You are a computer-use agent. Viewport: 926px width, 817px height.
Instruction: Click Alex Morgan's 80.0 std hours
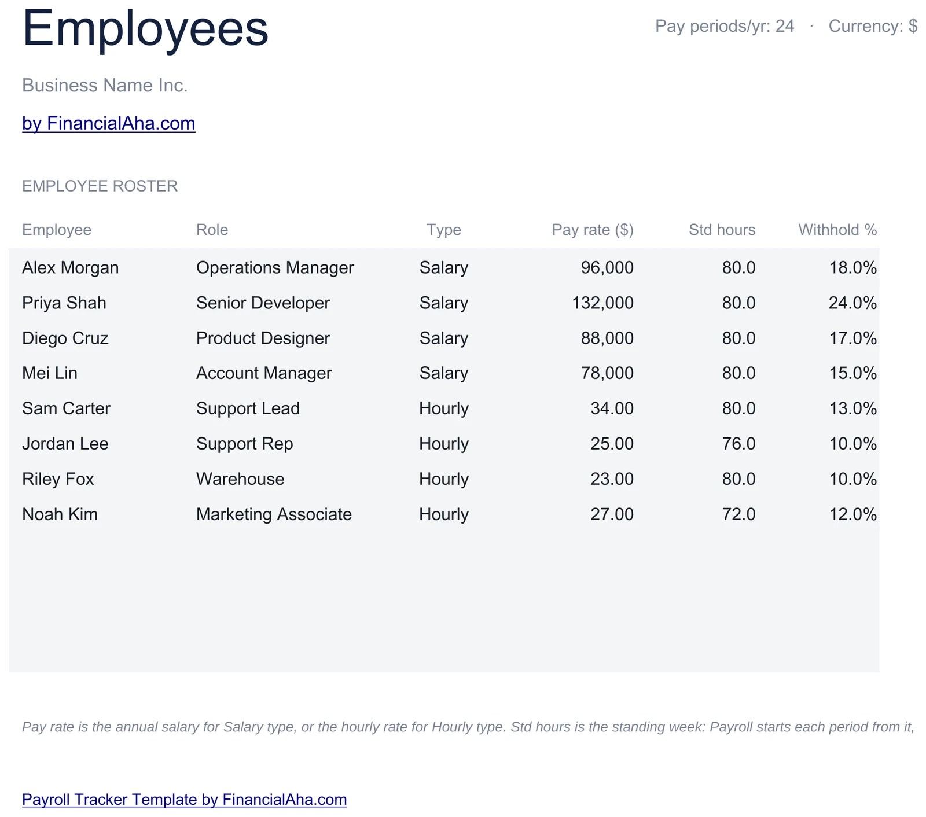(x=738, y=267)
